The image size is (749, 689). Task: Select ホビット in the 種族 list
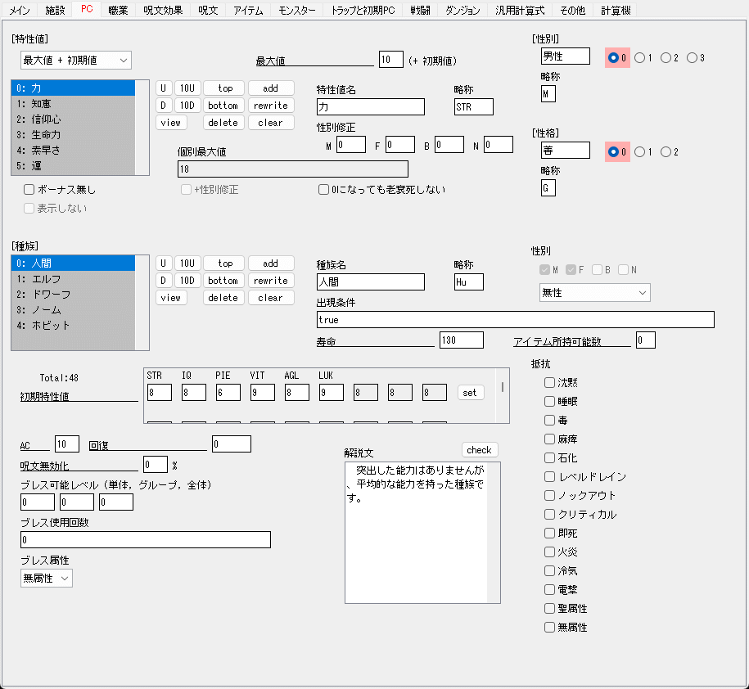[73, 326]
